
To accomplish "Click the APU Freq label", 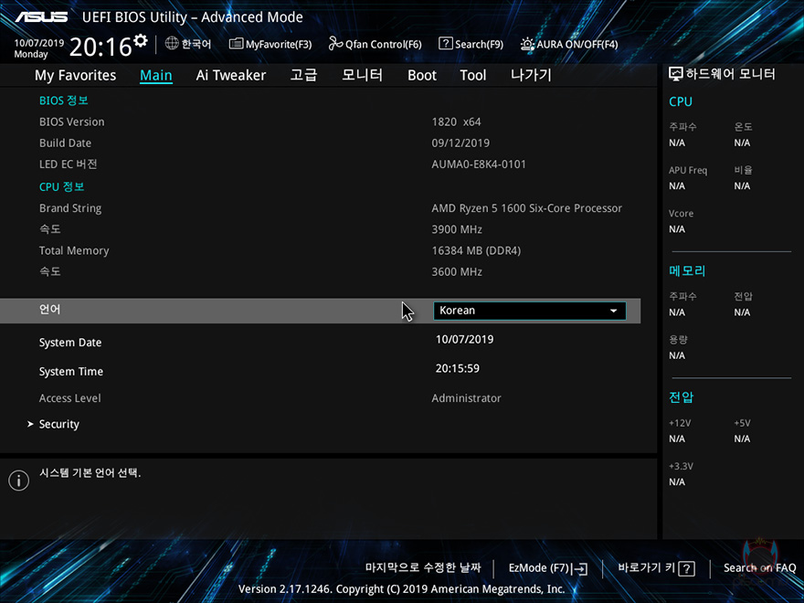I will click(x=688, y=170).
